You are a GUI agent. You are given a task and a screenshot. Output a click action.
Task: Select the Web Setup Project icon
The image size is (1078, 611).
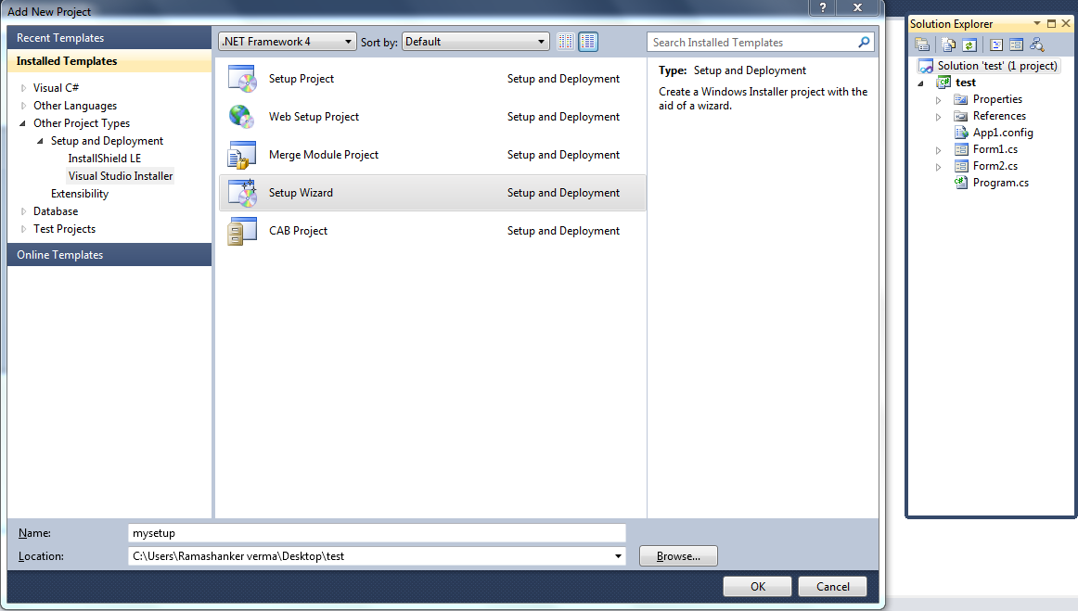(242, 117)
